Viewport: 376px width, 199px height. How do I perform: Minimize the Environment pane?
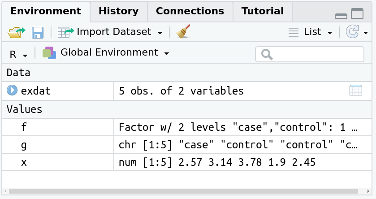pyautogui.click(x=341, y=16)
